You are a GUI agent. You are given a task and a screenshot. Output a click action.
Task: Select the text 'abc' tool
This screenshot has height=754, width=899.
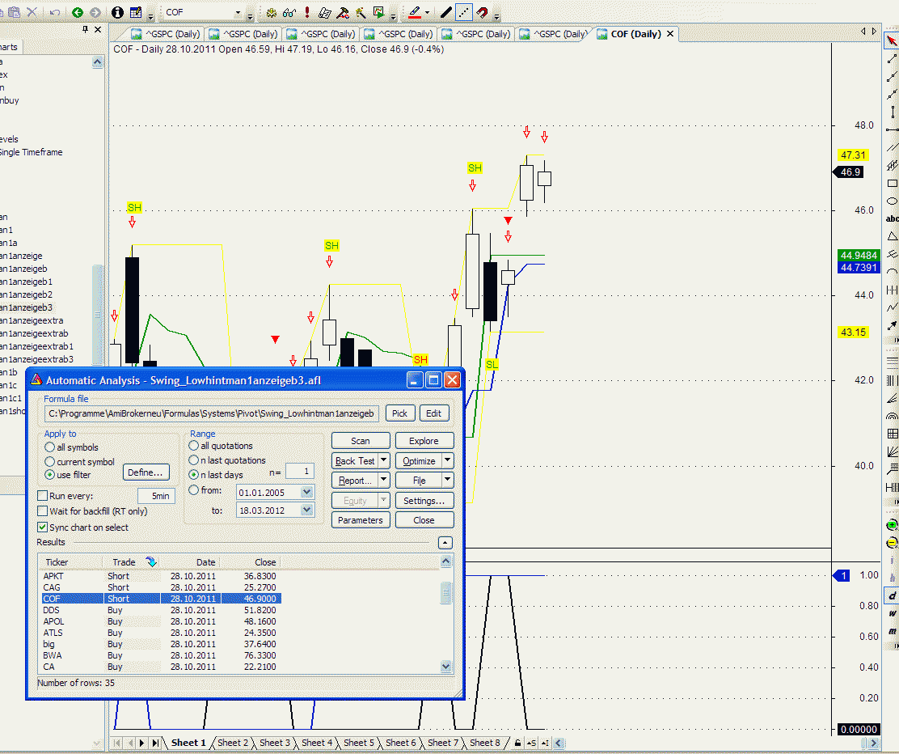(892, 218)
